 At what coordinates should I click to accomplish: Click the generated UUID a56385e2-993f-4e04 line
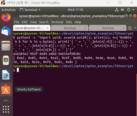point(47,54)
